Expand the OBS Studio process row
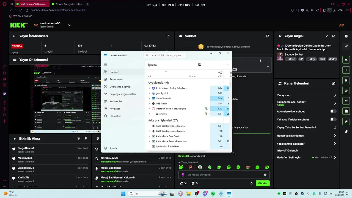The image size is (352, 198). (x=149, y=103)
